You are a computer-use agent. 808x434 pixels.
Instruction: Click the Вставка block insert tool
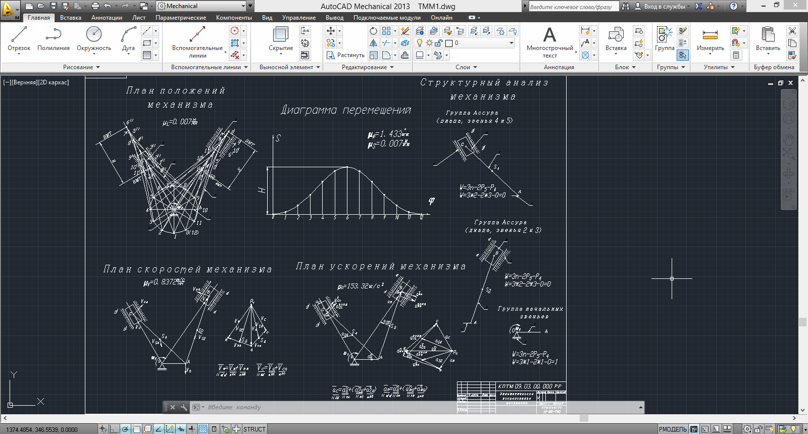point(616,39)
